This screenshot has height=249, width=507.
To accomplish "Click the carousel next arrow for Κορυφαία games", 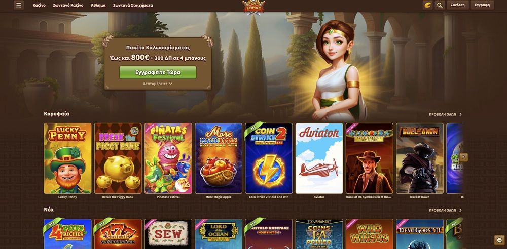I will (x=464, y=157).
